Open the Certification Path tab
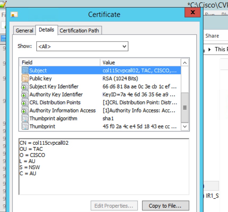The image size is (228, 212). click(x=79, y=30)
